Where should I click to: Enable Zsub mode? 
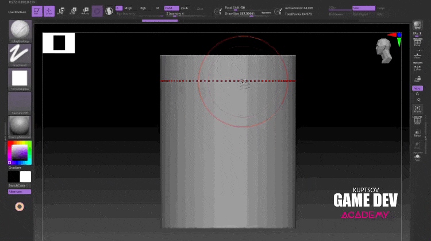[184, 8]
